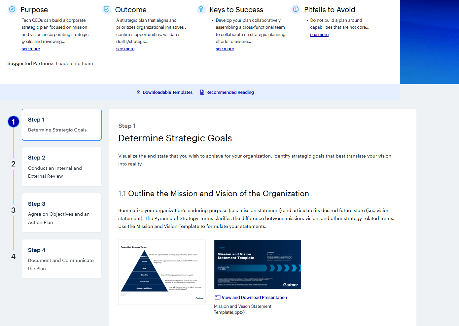Screen dimensions: 459x326
Task: Open Step 2 Conduct an Internal and External Review
Action: [61, 166]
